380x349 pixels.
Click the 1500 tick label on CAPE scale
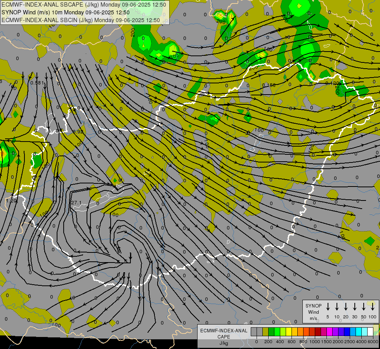326,342
